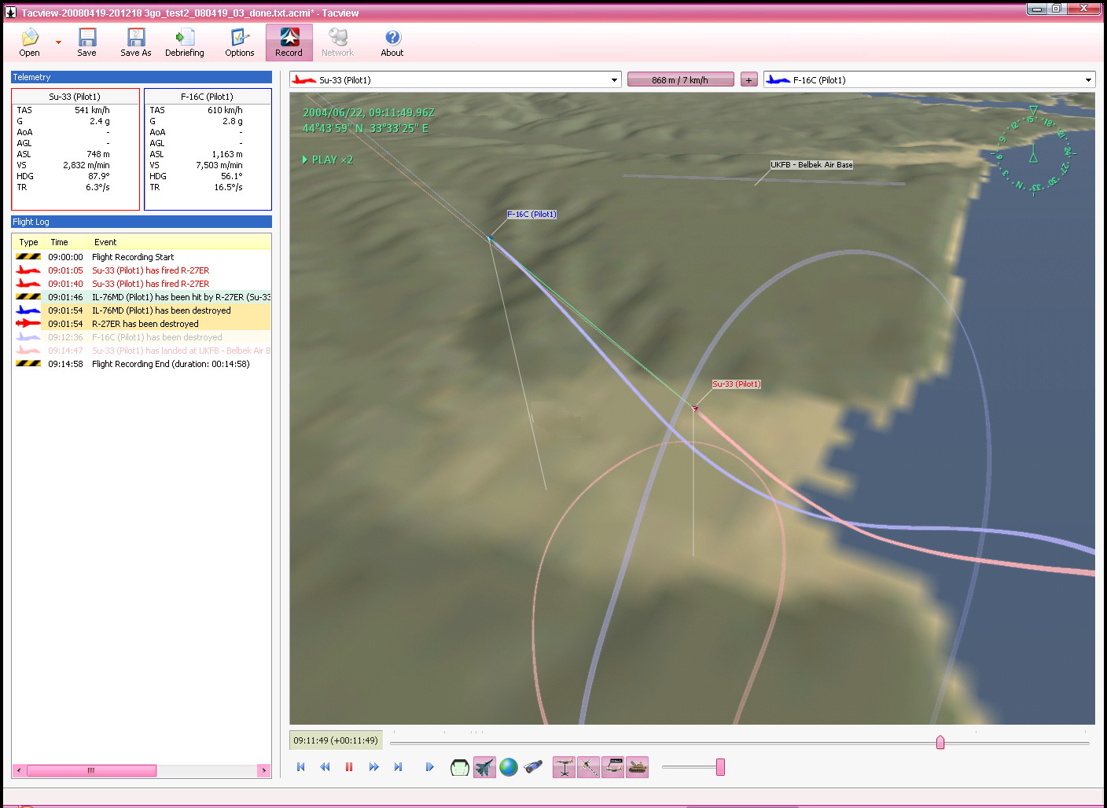Expand the Su-33 (Pilot1) object dropdown
Screen dimensions: 1107x808
[x=614, y=80]
